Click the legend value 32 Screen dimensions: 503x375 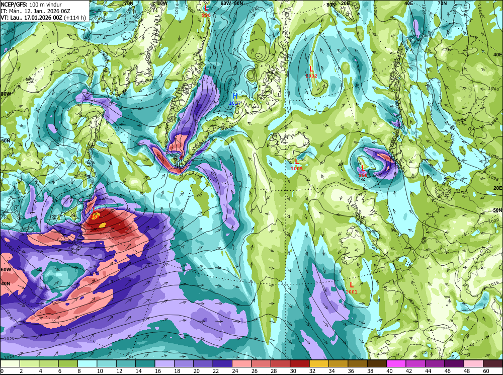coord(312,371)
